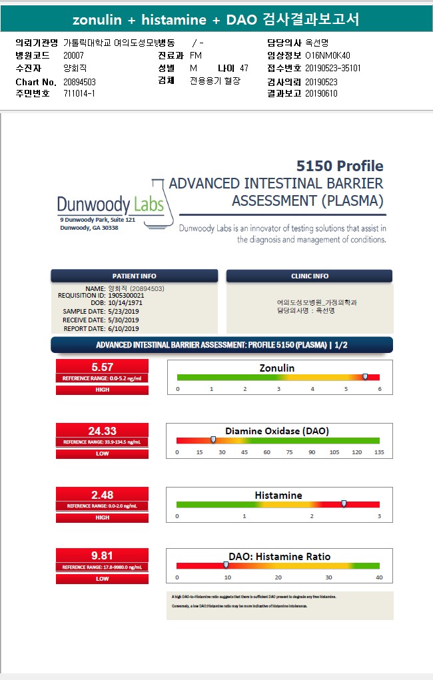Viewport: 433px width, 680px height.
Task: Click the CLINIC INFO header
Action: (x=309, y=276)
